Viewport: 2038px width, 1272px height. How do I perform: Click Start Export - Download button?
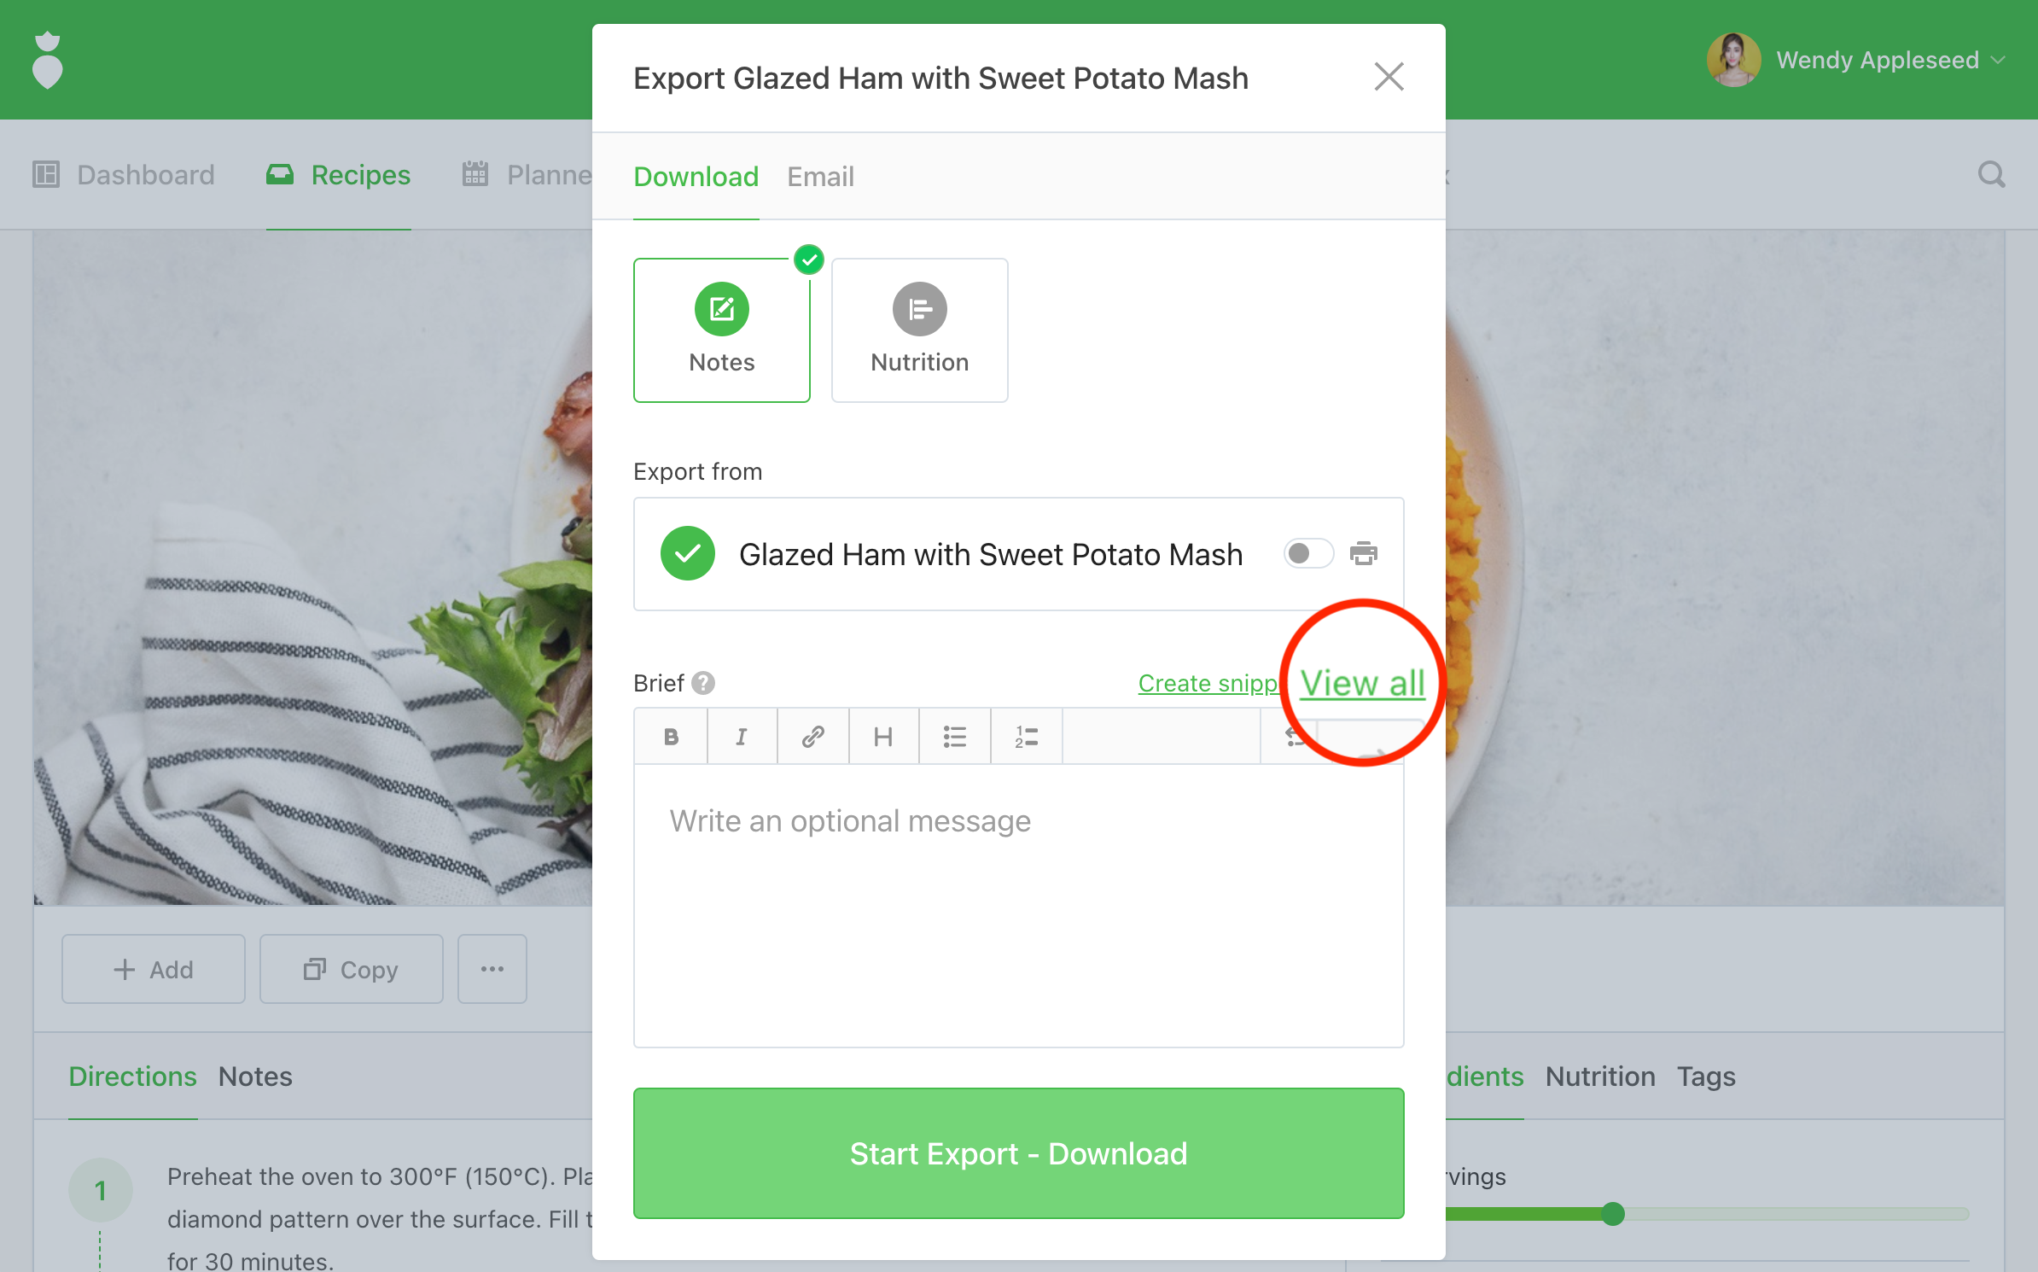[1018, 1153]
